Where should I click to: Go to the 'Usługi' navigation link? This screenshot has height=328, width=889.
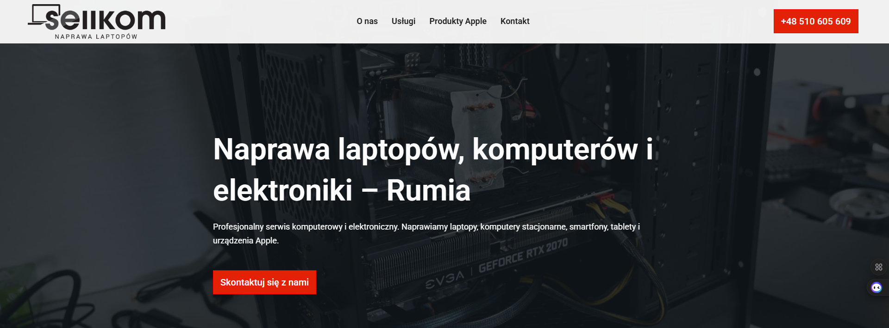point(403,21)
